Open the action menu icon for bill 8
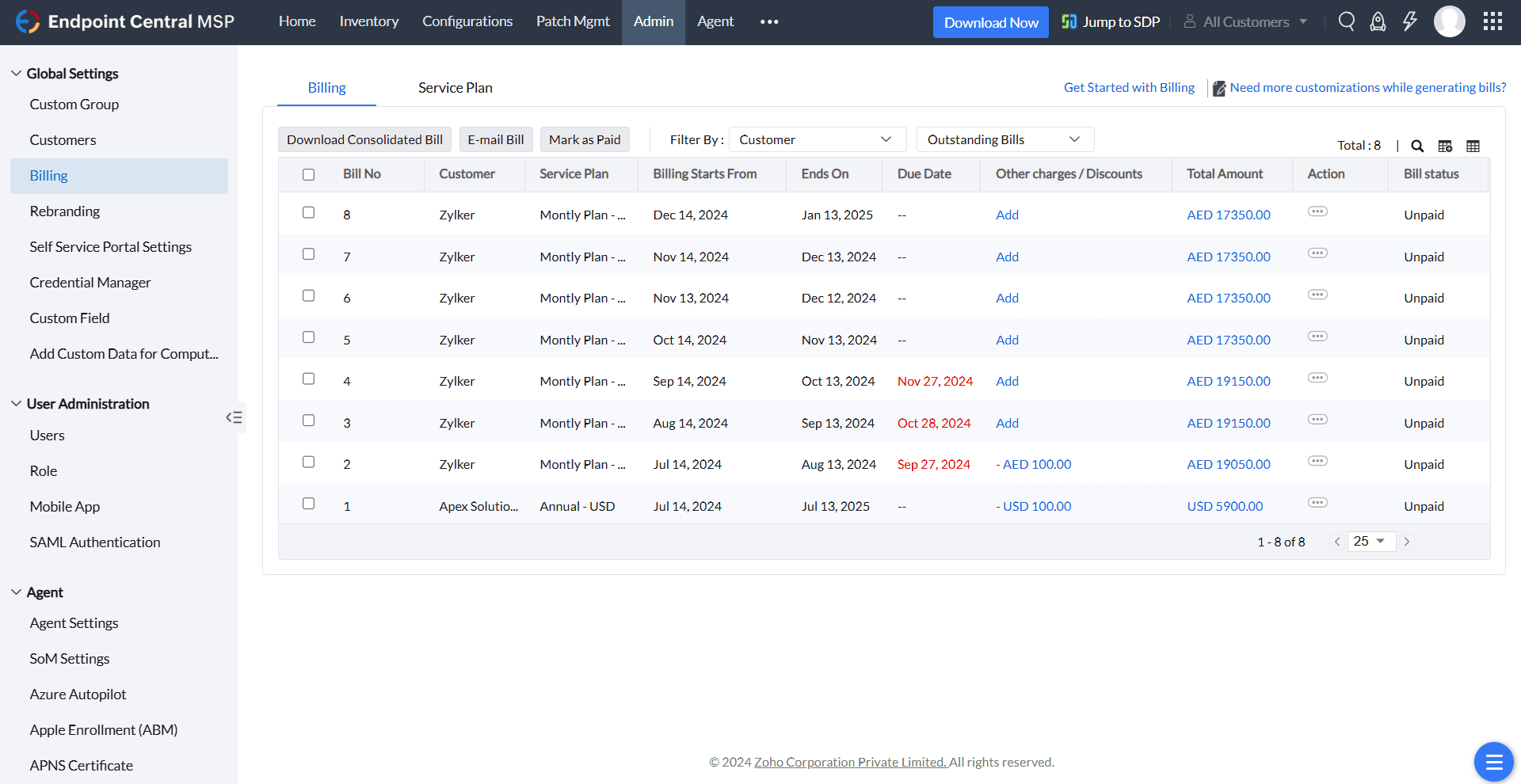Image resolution: width=1521 pixels, height=784 pixels. (1317, 211)
